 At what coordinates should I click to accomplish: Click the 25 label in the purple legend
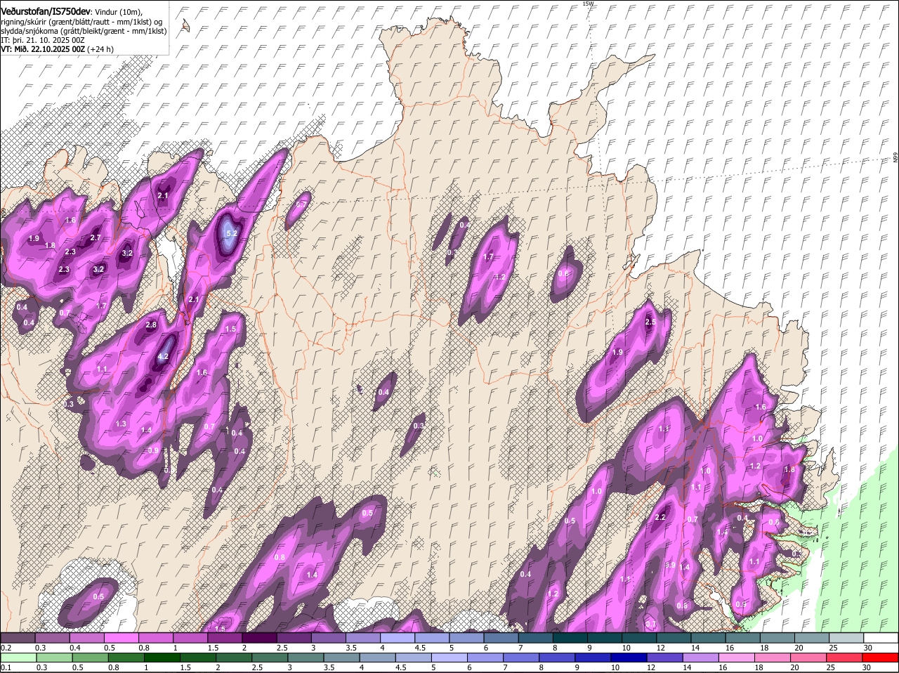tap(833, 648)
